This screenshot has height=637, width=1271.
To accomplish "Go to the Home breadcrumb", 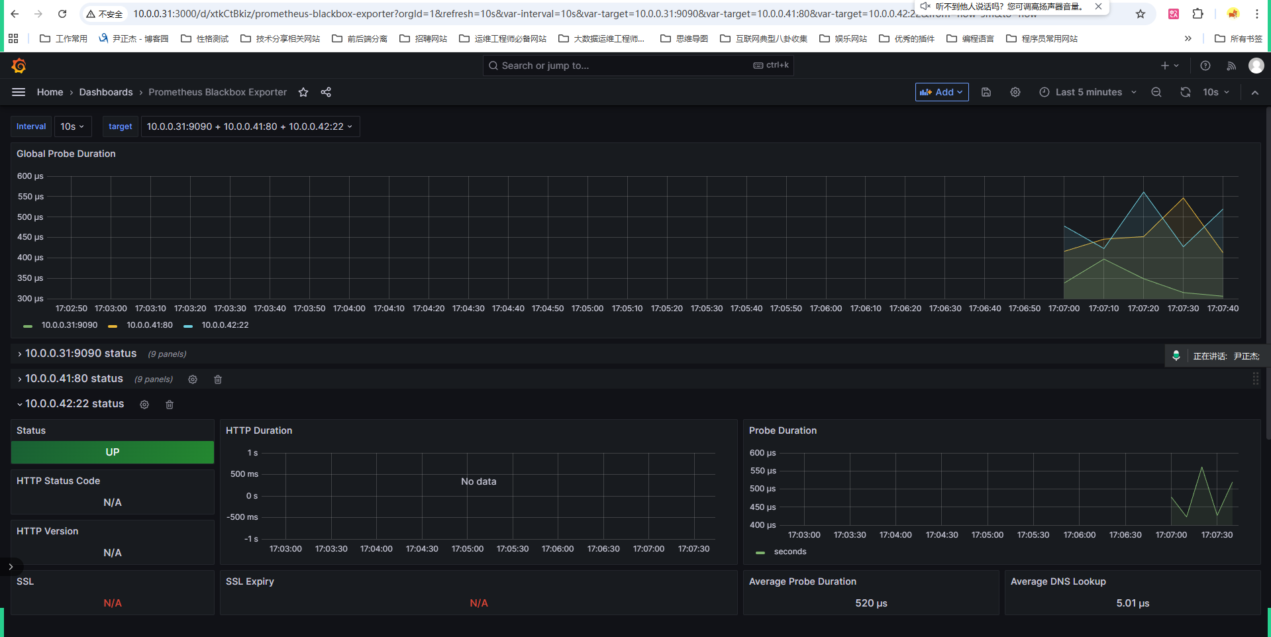I will click(50, 92).
